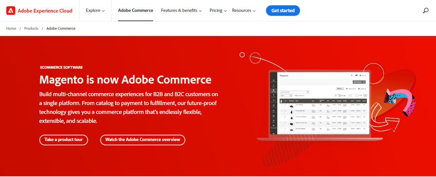Viewport: 436px width, 177px height.
Task: Expand Features & benefits dropdown
Action: click(181, 10)
